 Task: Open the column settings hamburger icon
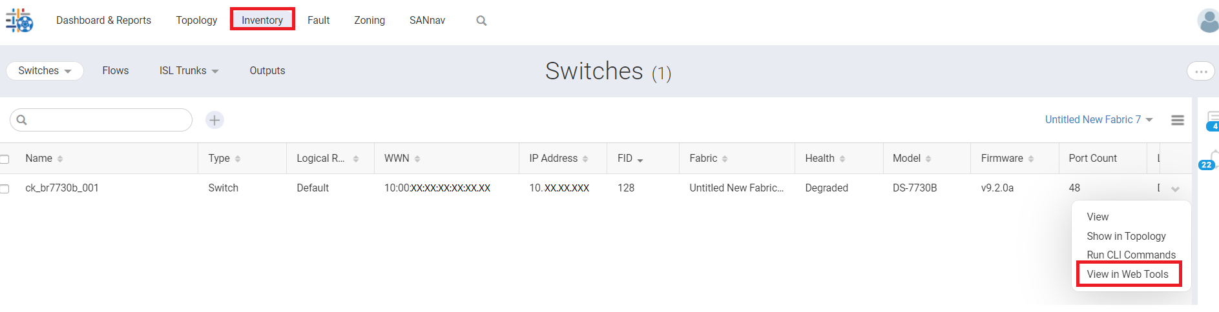coord(1178,120)
